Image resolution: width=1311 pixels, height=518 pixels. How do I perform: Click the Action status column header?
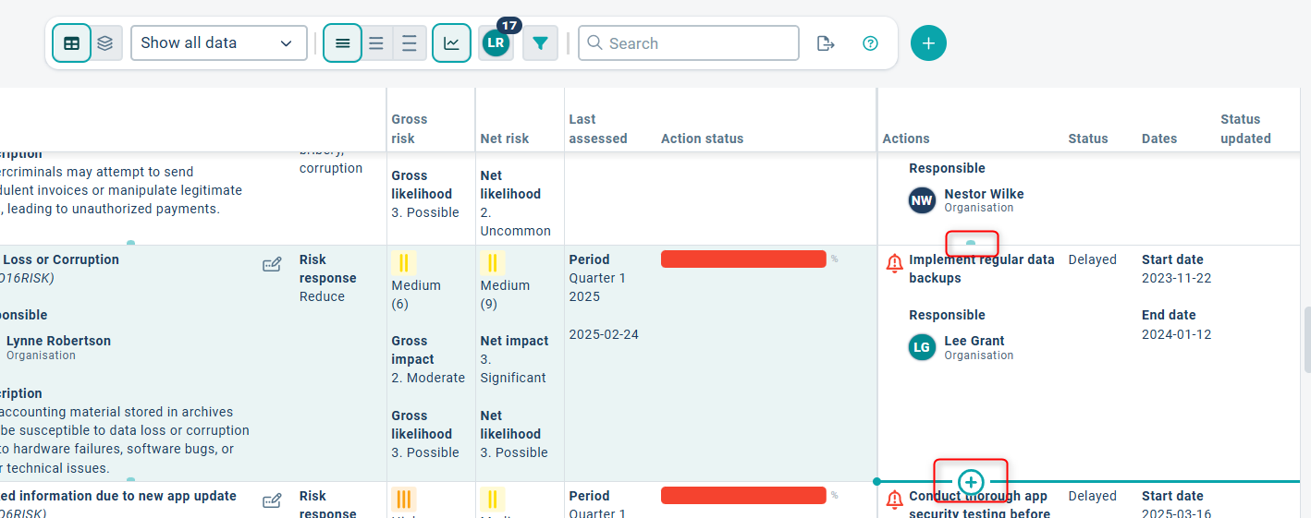(702, 139)
